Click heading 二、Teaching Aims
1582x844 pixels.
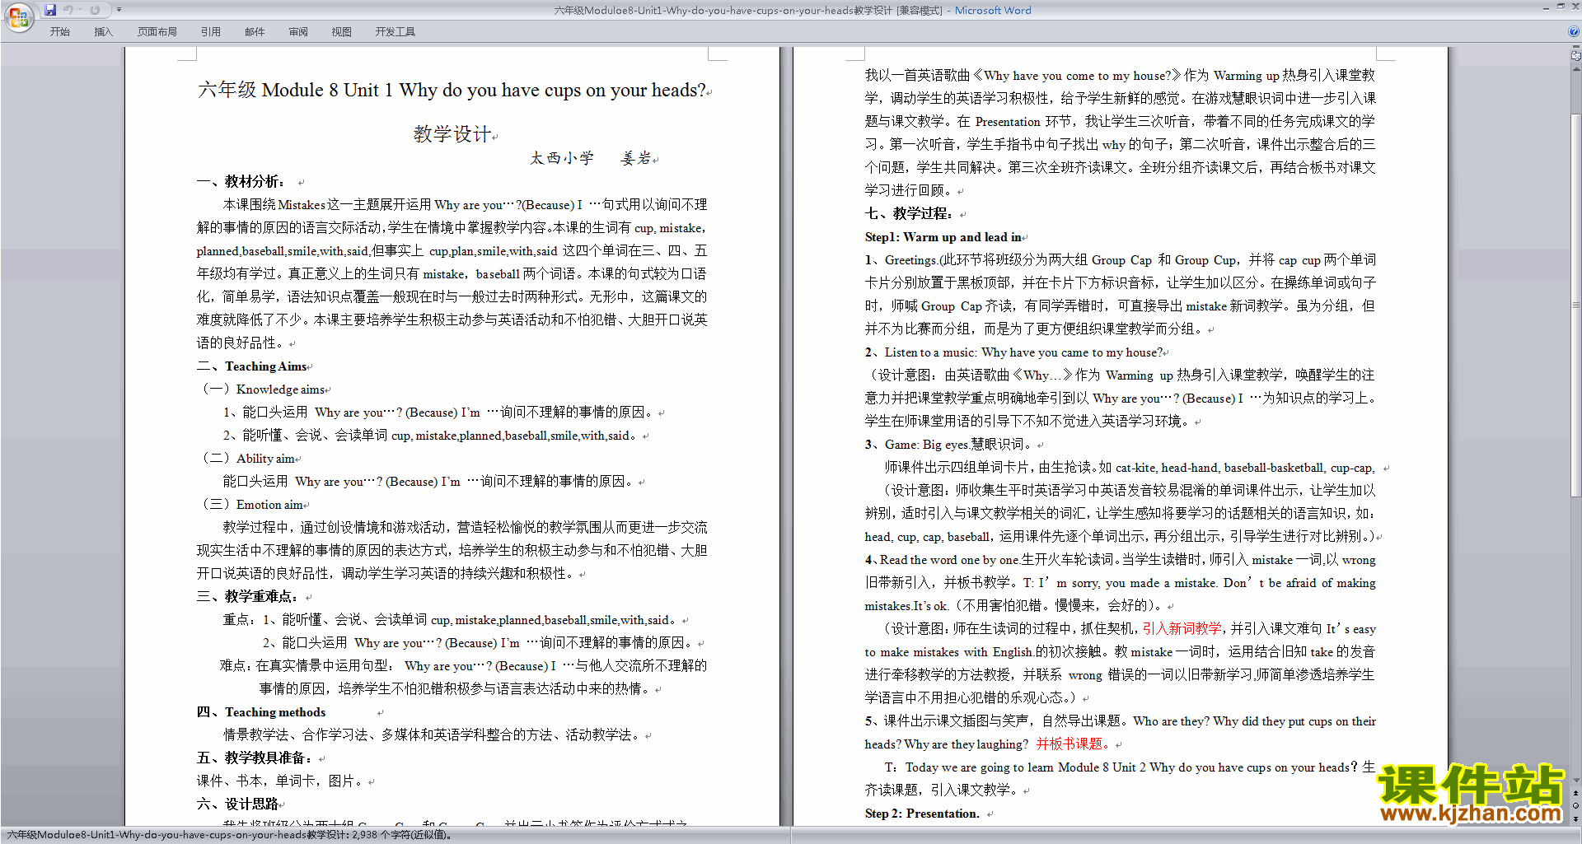coord(252,366)
